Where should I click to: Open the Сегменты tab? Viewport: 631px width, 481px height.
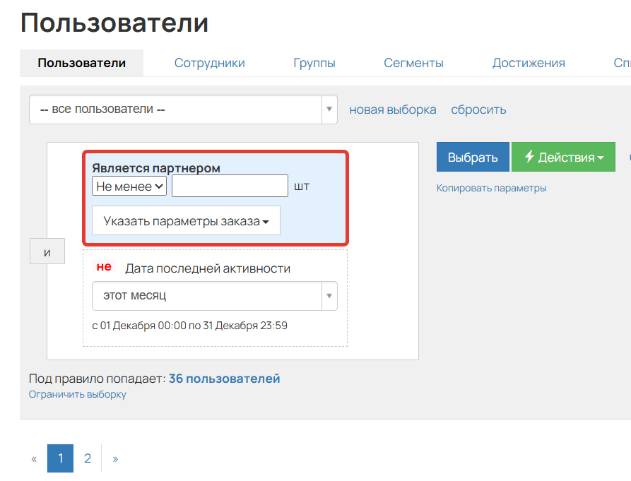tap(413, 63)
